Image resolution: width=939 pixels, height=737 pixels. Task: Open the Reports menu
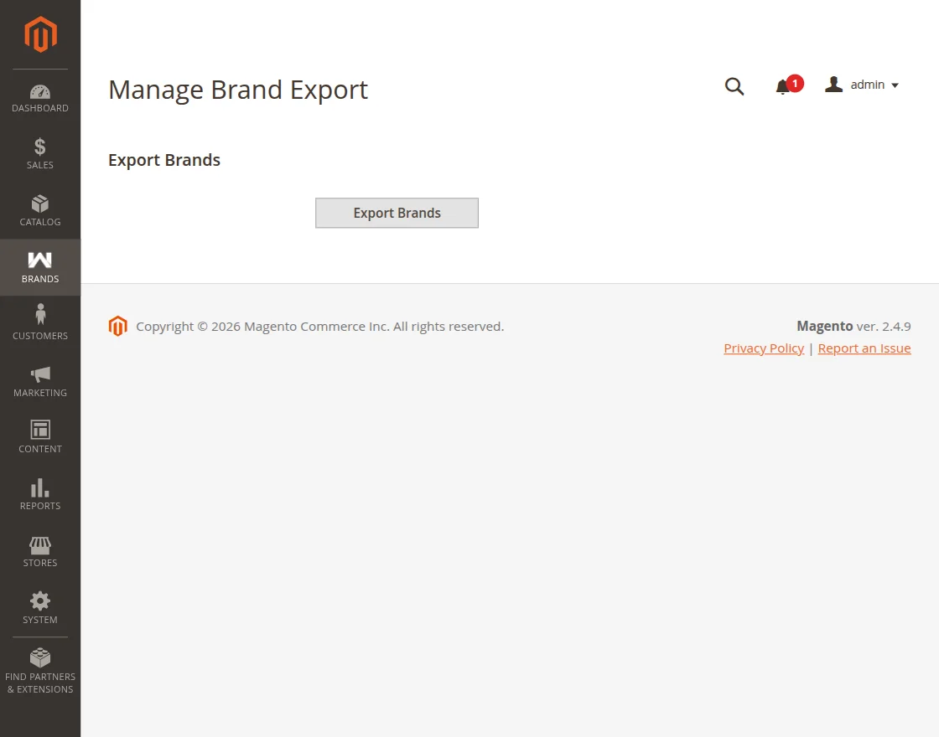point(40,495)
